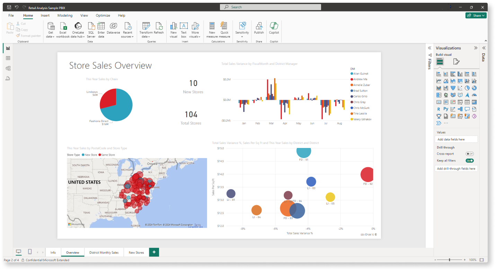The height and width of the screenshot is (271, 496).
Task: Switch to the Insert ribbon tab
Action: pyautogui.click(x=45, y=16)
